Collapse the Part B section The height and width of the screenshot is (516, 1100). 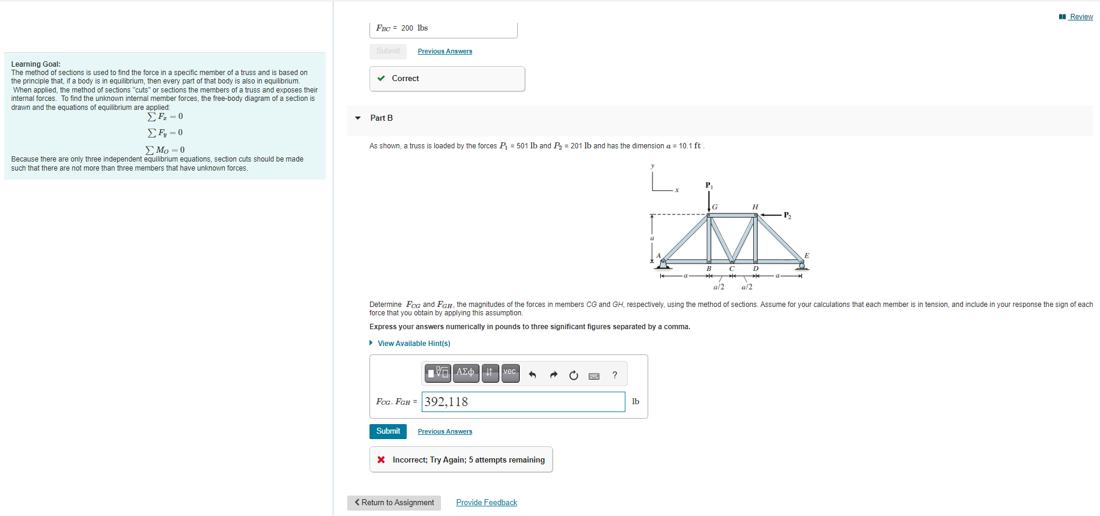tap(358, 118)
